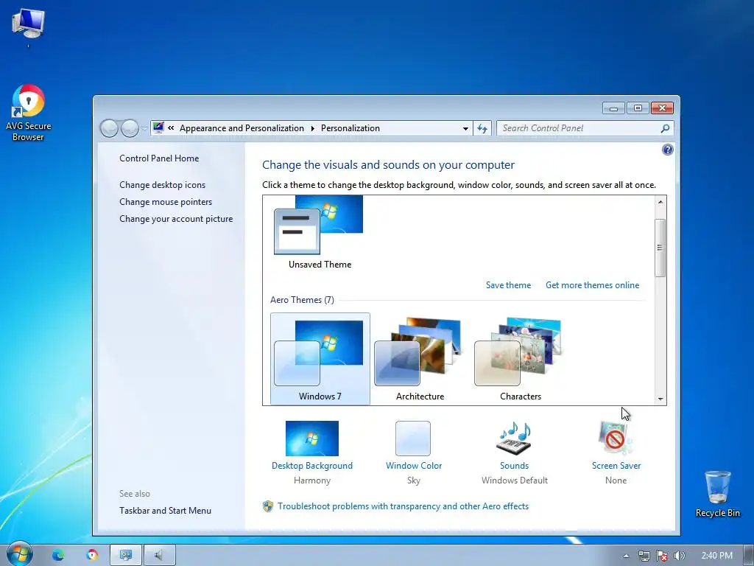The image size is (754, 566).
Task: Click the Forward navigation button
Action: coord(130,128)
